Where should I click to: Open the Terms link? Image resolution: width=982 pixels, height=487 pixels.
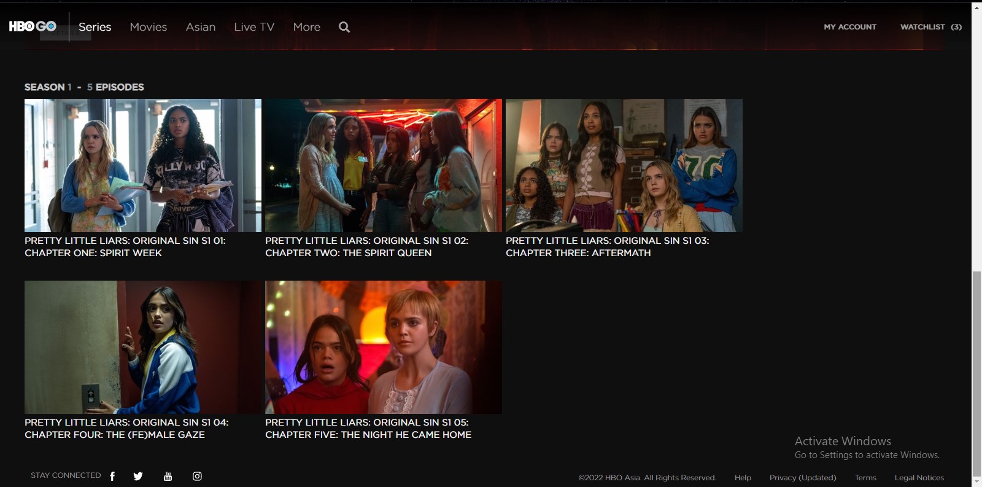point(865,478)
